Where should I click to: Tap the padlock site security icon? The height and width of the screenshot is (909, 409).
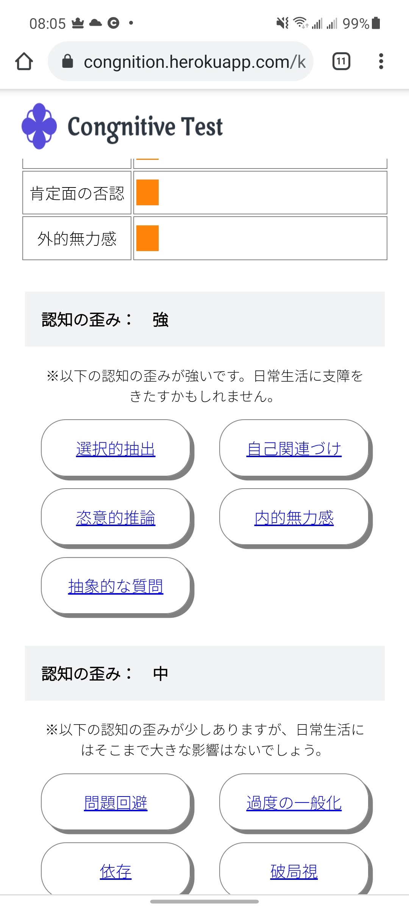click(67, 61)
